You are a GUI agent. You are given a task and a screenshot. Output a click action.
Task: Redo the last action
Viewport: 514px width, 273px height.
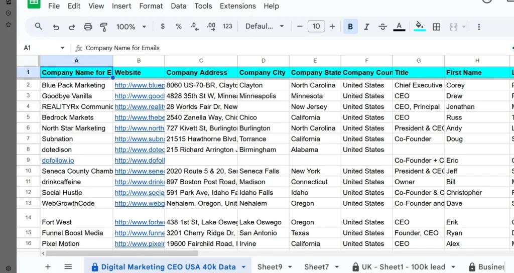72,27
